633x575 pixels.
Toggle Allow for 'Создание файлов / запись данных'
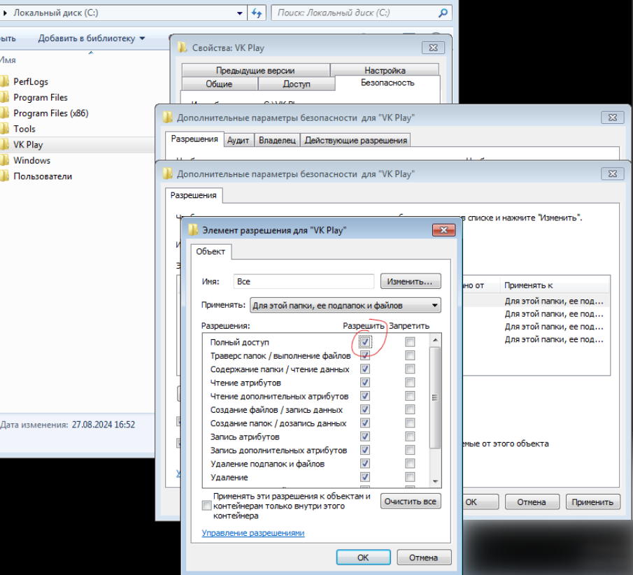(x=365, y=409)
